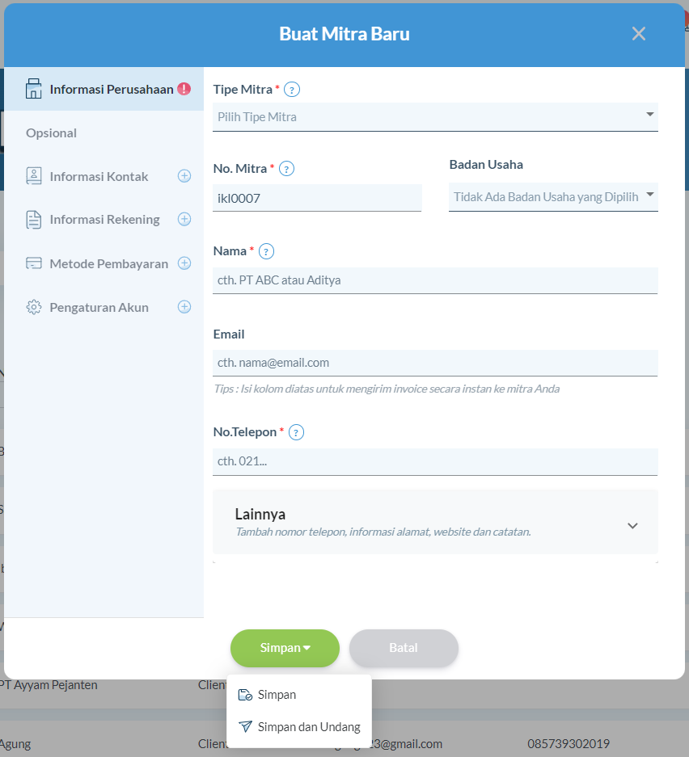Select the Informasi Perusahaan tab

tap(104, 90)
